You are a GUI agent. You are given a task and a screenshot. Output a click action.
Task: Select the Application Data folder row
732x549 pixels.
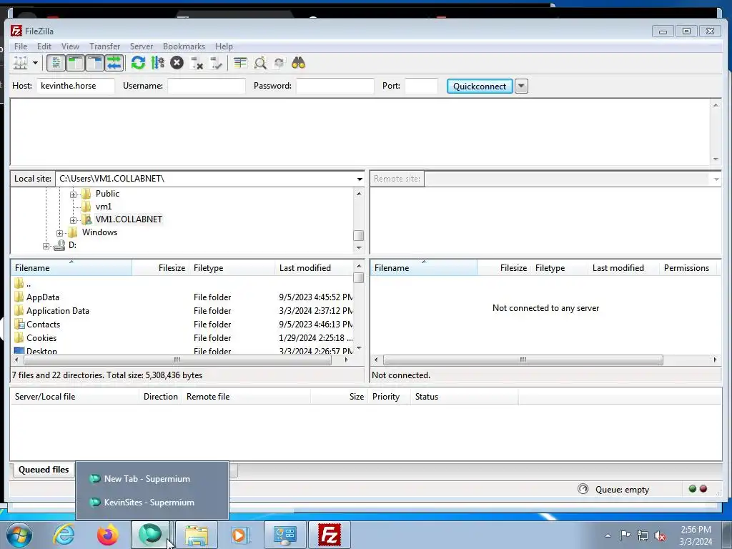point(182,310)
